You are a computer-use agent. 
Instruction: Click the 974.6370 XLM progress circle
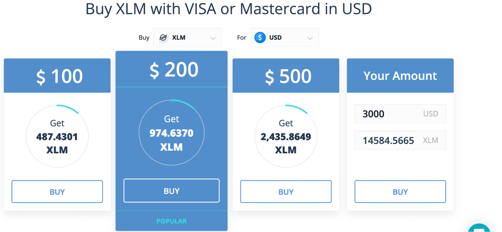pyautogui.click(x=172, y=133)
